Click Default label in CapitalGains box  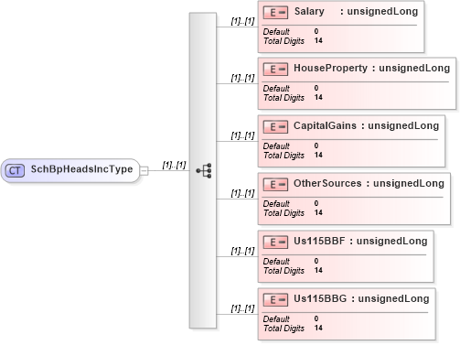[276, 146]
